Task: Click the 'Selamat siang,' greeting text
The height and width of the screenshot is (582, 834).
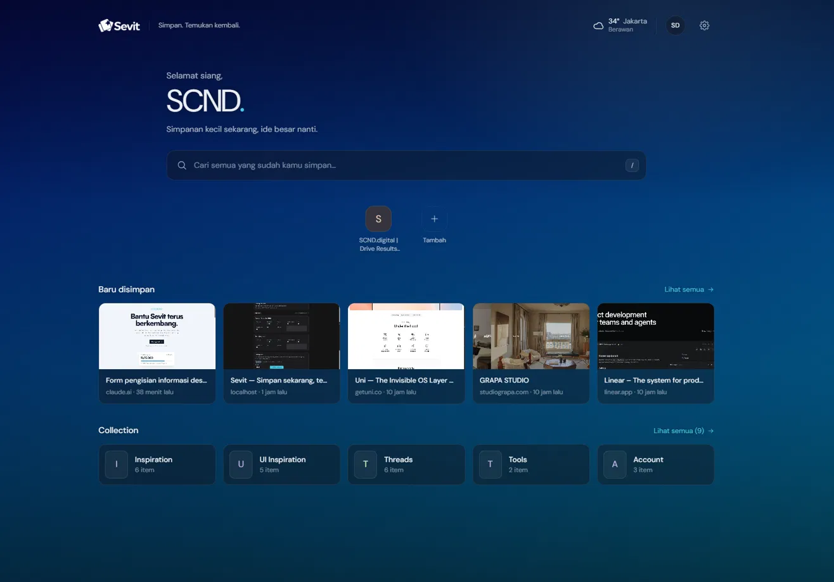Action: (x=195, y=75)
